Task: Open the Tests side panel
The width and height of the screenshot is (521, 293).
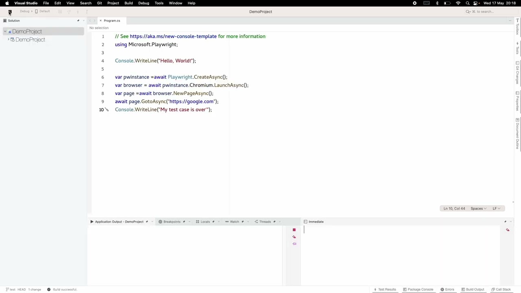Action: (x=517, y=48)
